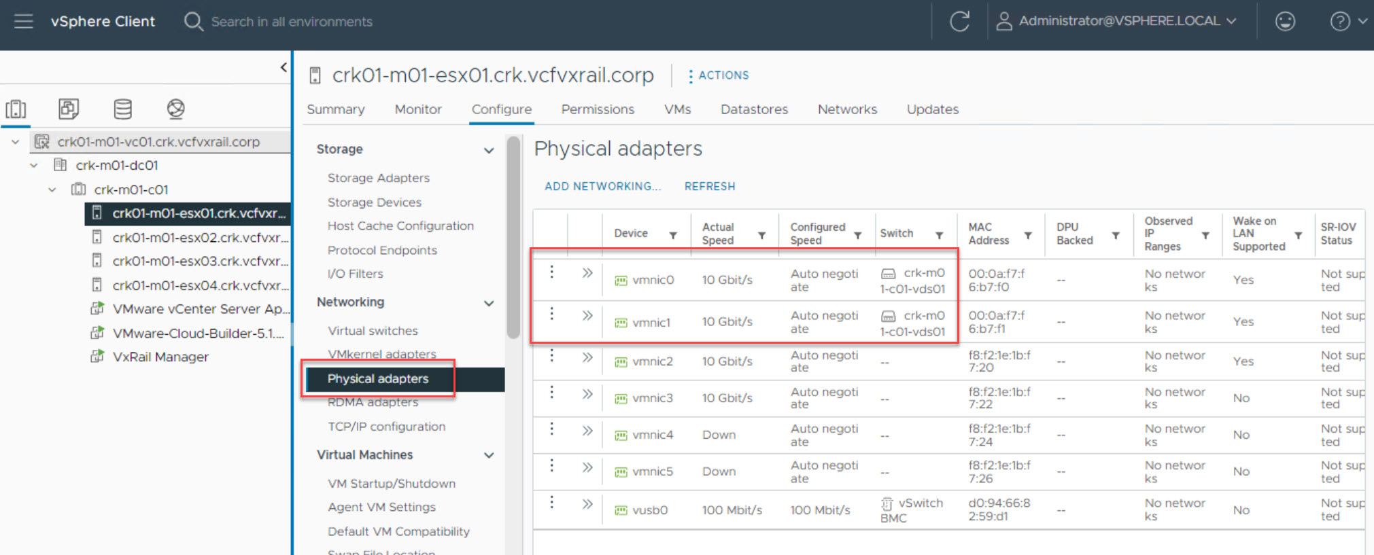Collapse the crk-m01-dc01 datacenter tree node

tap(34, 165)
